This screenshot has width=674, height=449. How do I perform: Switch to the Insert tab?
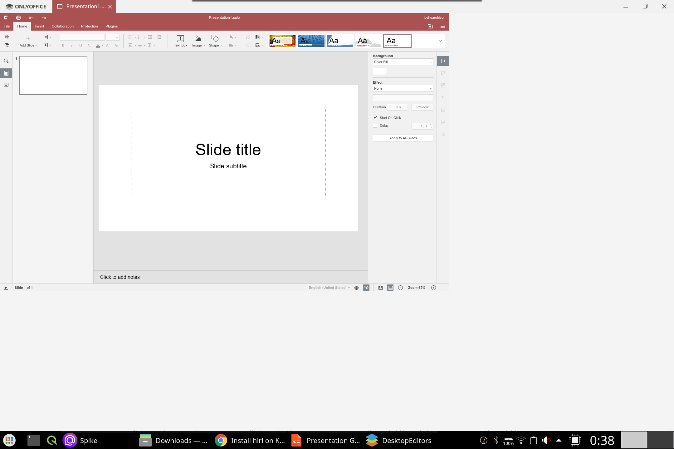click(39, 26)
